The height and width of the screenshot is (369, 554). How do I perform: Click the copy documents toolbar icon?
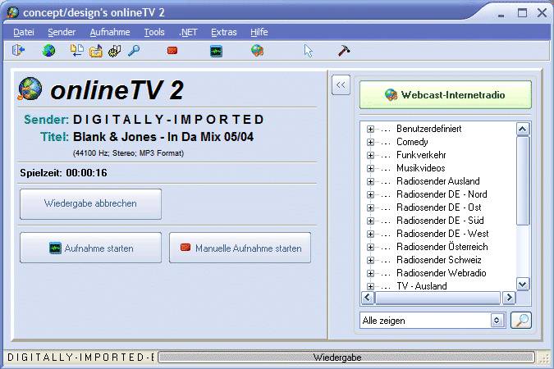click(x=76, y=51)
